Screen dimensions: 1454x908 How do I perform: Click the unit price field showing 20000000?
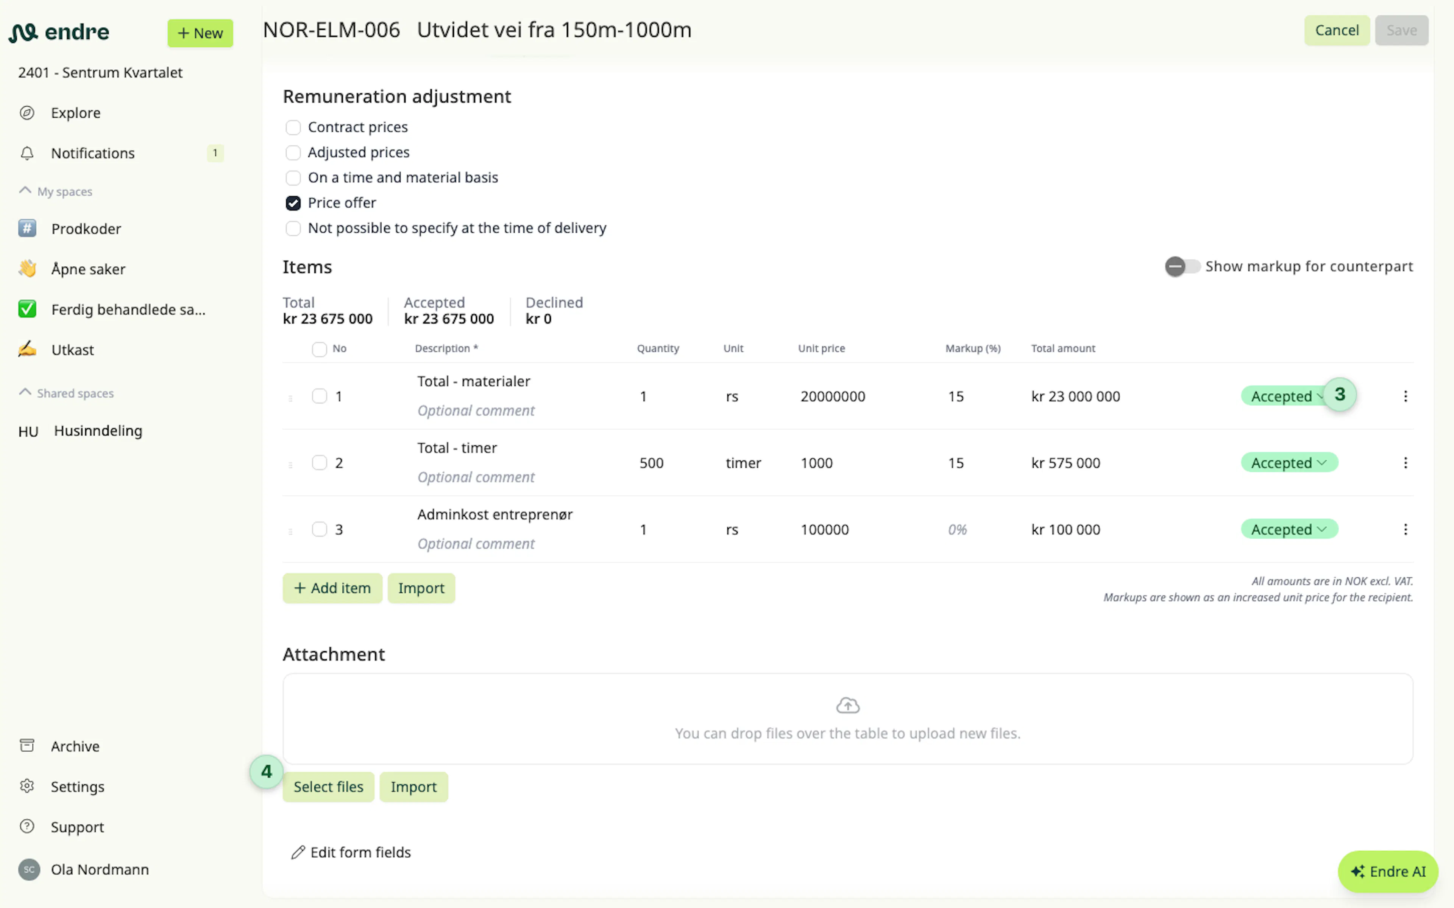[x=833, y=396]
